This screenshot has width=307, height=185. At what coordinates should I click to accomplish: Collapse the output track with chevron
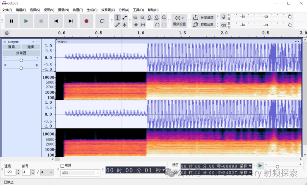pyautogui.click(x=33, y=42)
